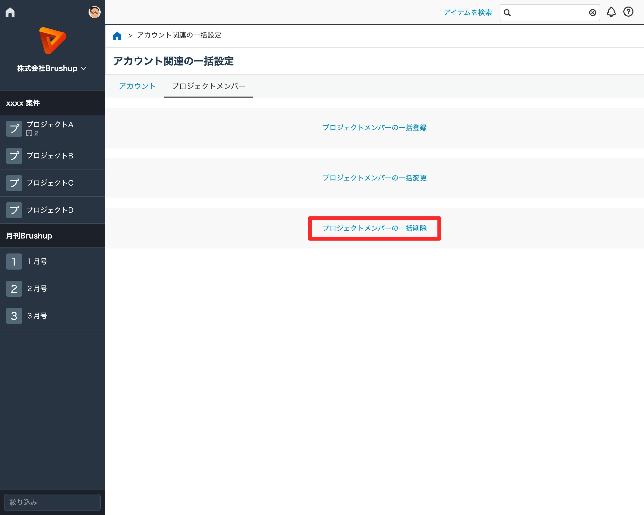644x515 pixels.
Task: Click the プロジェクトD project icon
Action: click(x=14, y=210)
